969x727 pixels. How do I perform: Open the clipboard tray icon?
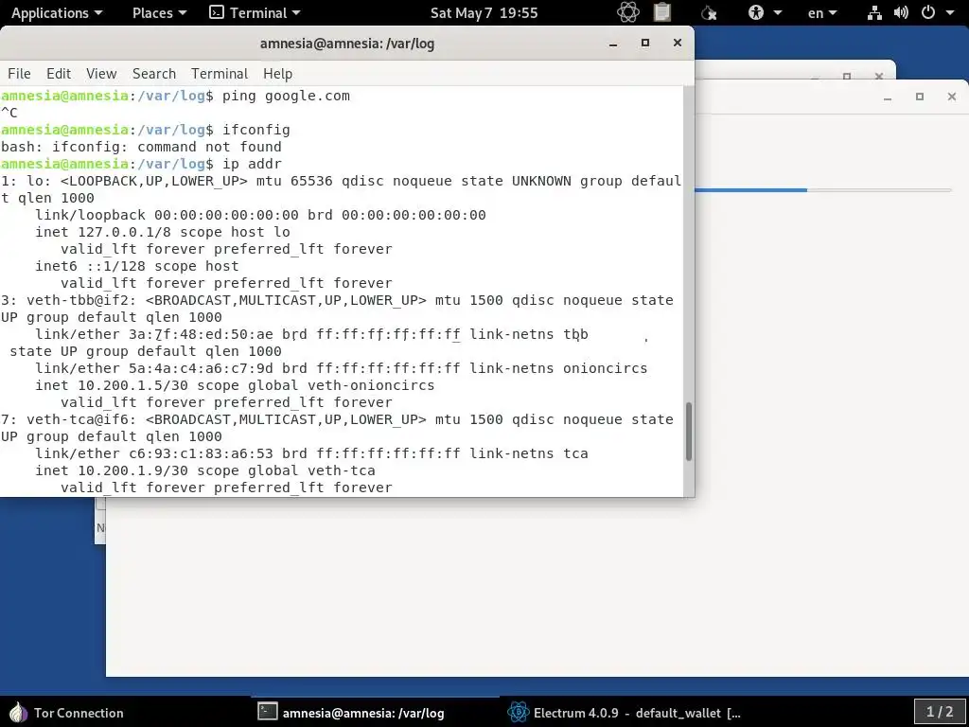pos(661,12)
